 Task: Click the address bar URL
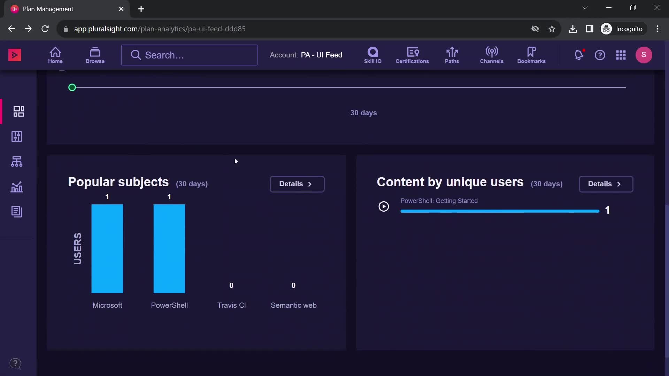click(160, 29)
